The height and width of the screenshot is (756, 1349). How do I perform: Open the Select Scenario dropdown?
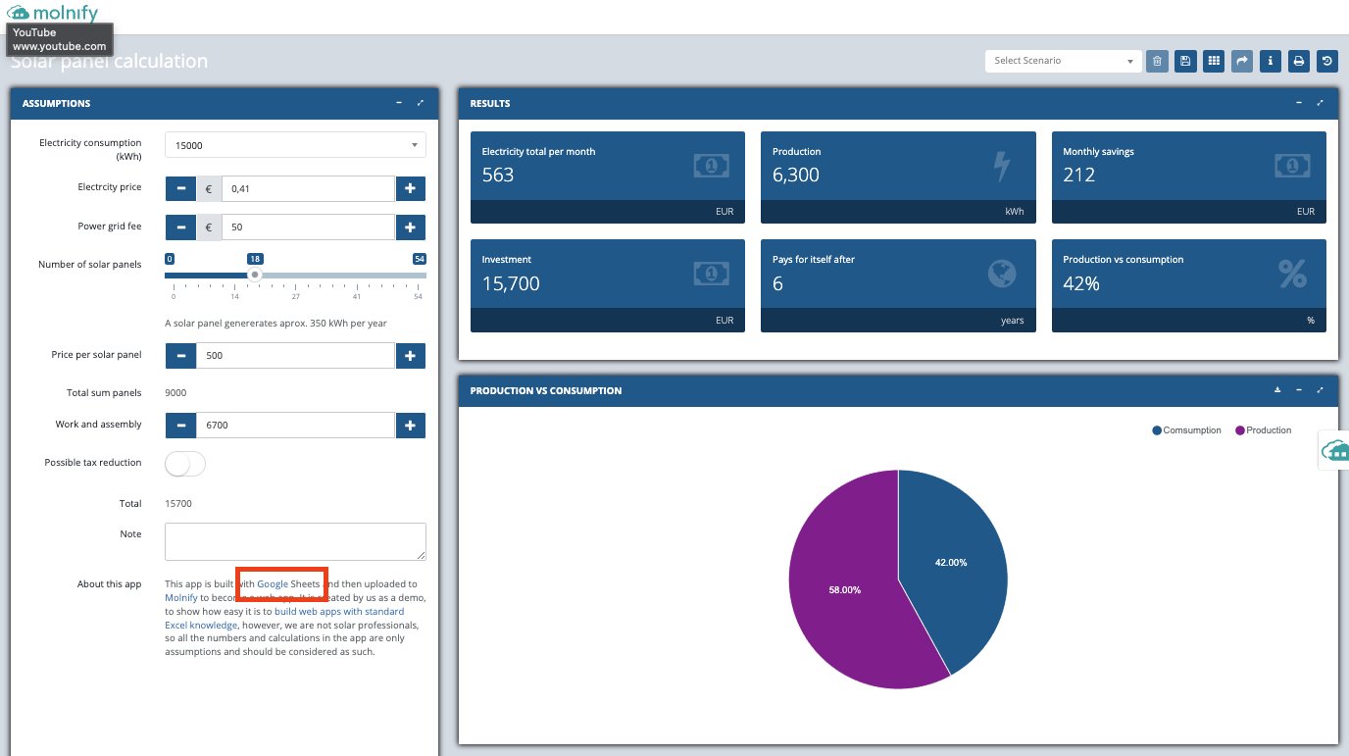pyautogui.click(x=1063, y=60)
